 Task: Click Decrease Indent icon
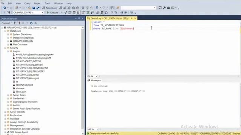tap(122, 12)
